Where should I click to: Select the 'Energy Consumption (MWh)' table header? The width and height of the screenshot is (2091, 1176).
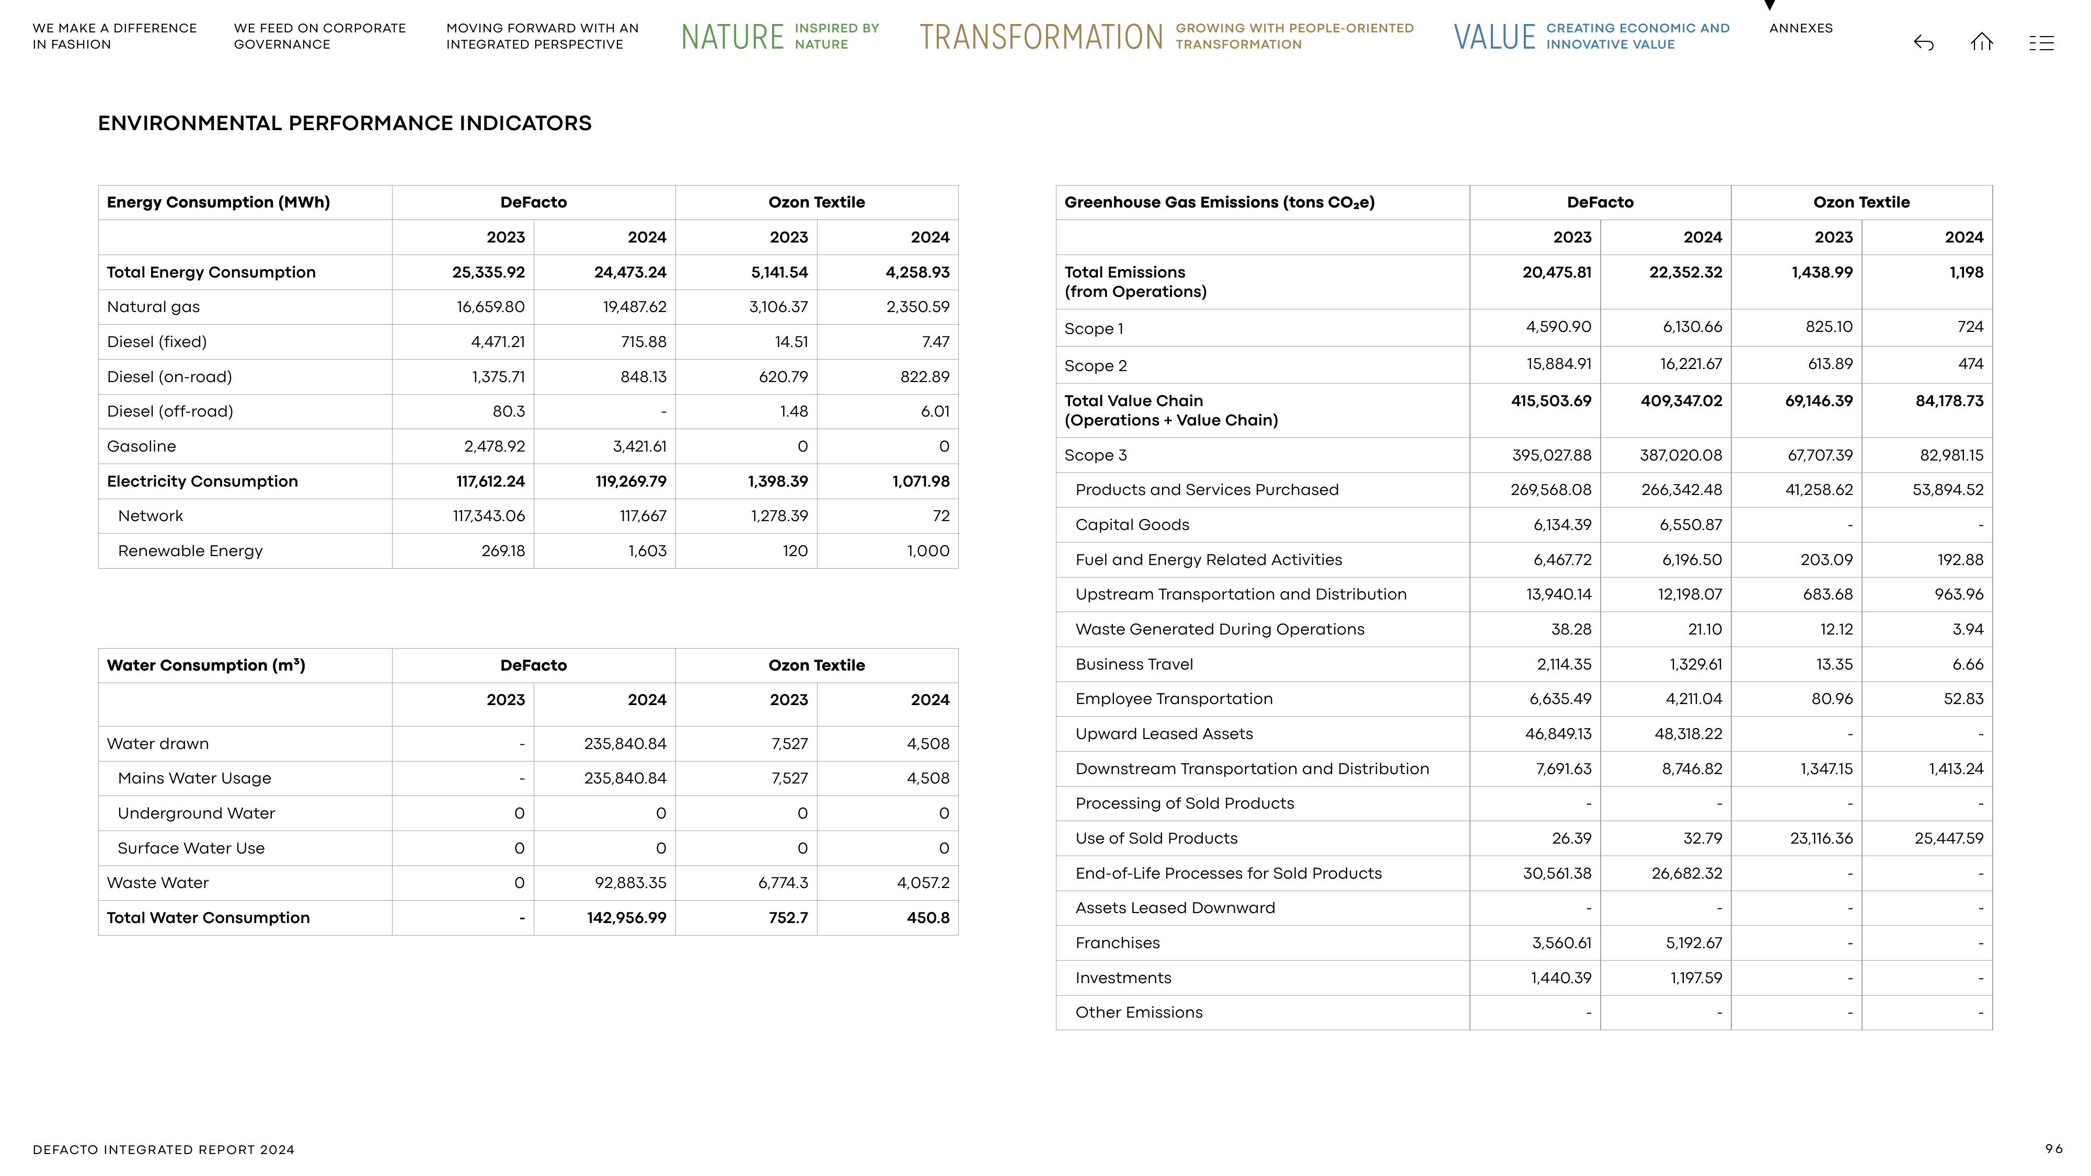click(x=219, y=202)
